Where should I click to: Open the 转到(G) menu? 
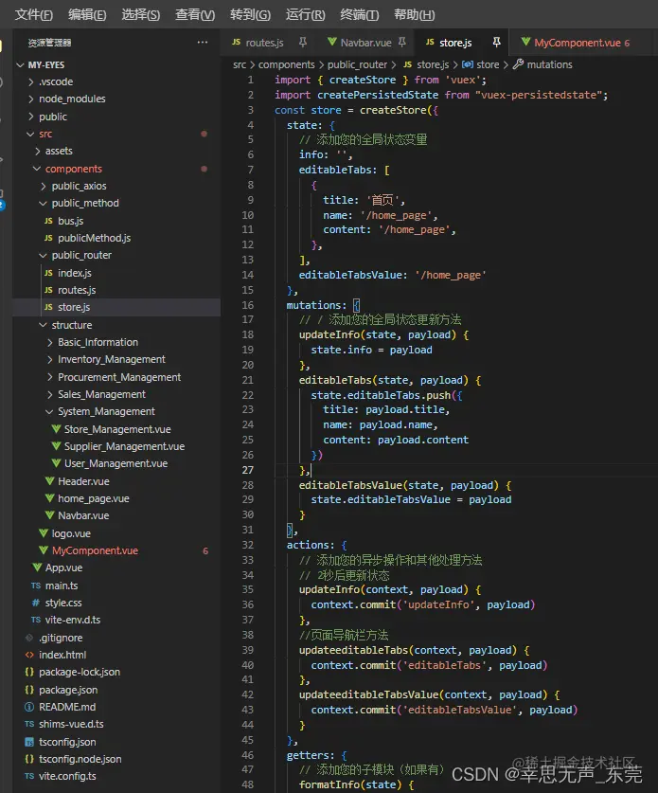click(250, 14)
